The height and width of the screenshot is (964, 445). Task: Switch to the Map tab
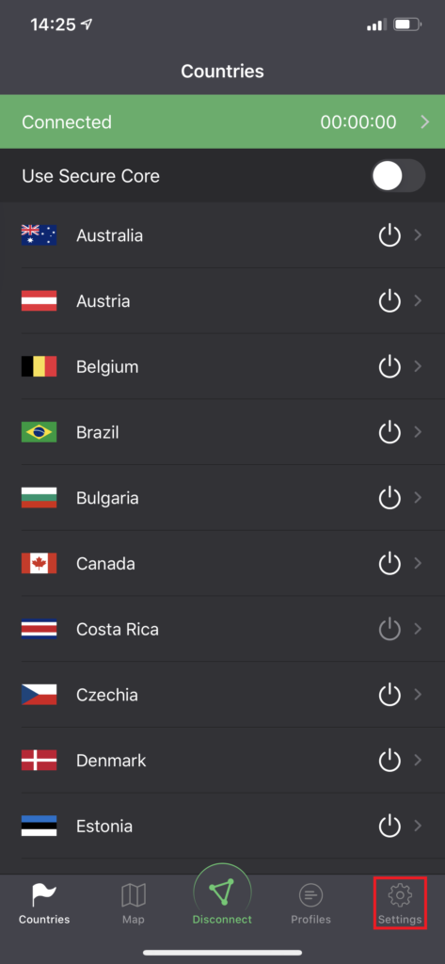click(134, 904)
